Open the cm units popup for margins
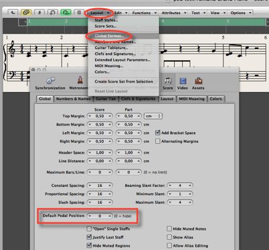The width and height of the screenshot is (269, 250). click(153, 116)
